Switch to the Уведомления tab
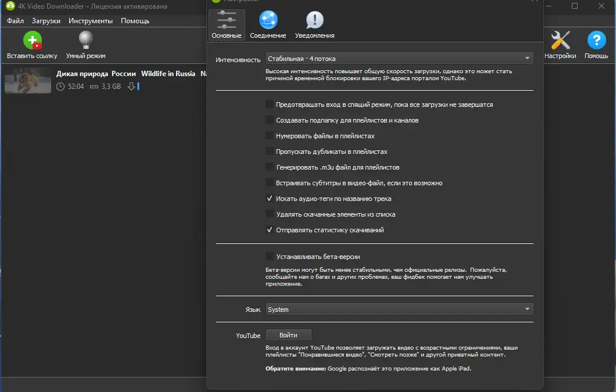 [x=314, y=25]
